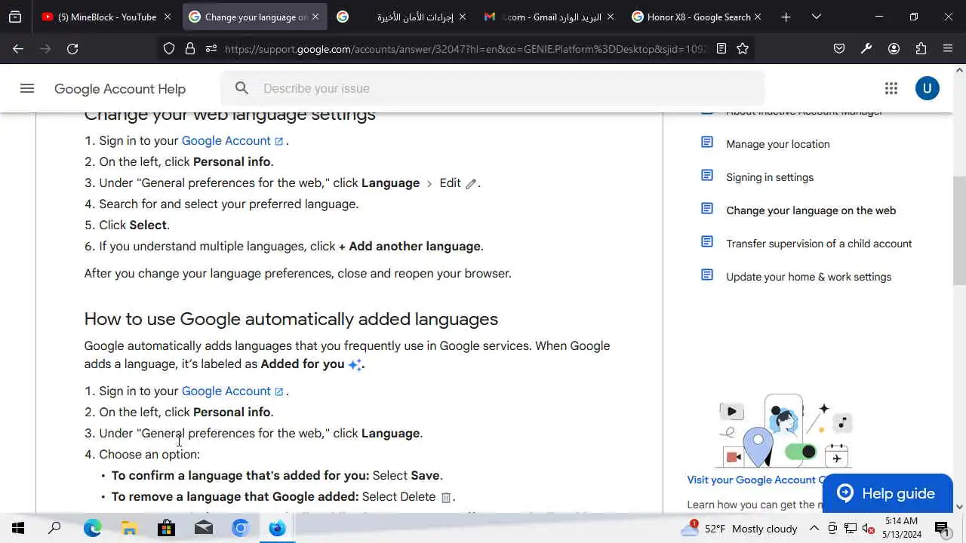Open a new browser tab

786,17
